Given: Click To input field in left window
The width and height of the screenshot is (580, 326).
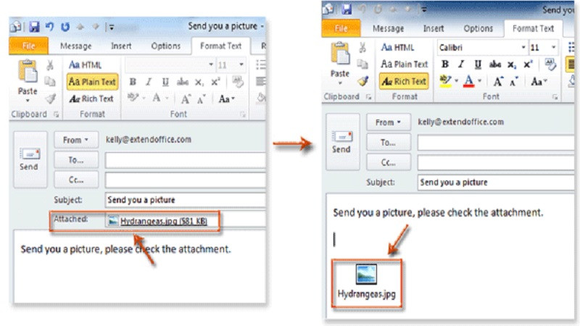Looking at the screenshot, I should tap(186, 160).
